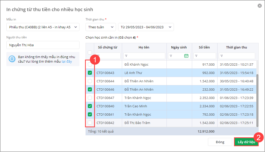
Task: Click the calendar icon in Ngày sinh filter
Action: point(186,56)
